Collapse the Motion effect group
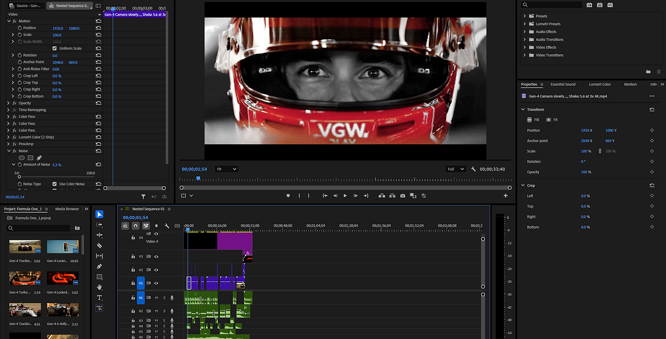 point(9,21)
